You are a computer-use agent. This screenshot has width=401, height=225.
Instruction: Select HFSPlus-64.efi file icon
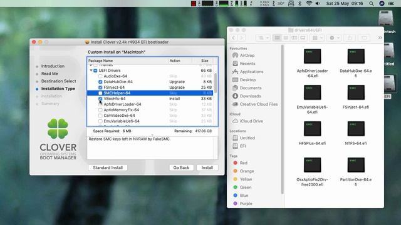point(312,129)
